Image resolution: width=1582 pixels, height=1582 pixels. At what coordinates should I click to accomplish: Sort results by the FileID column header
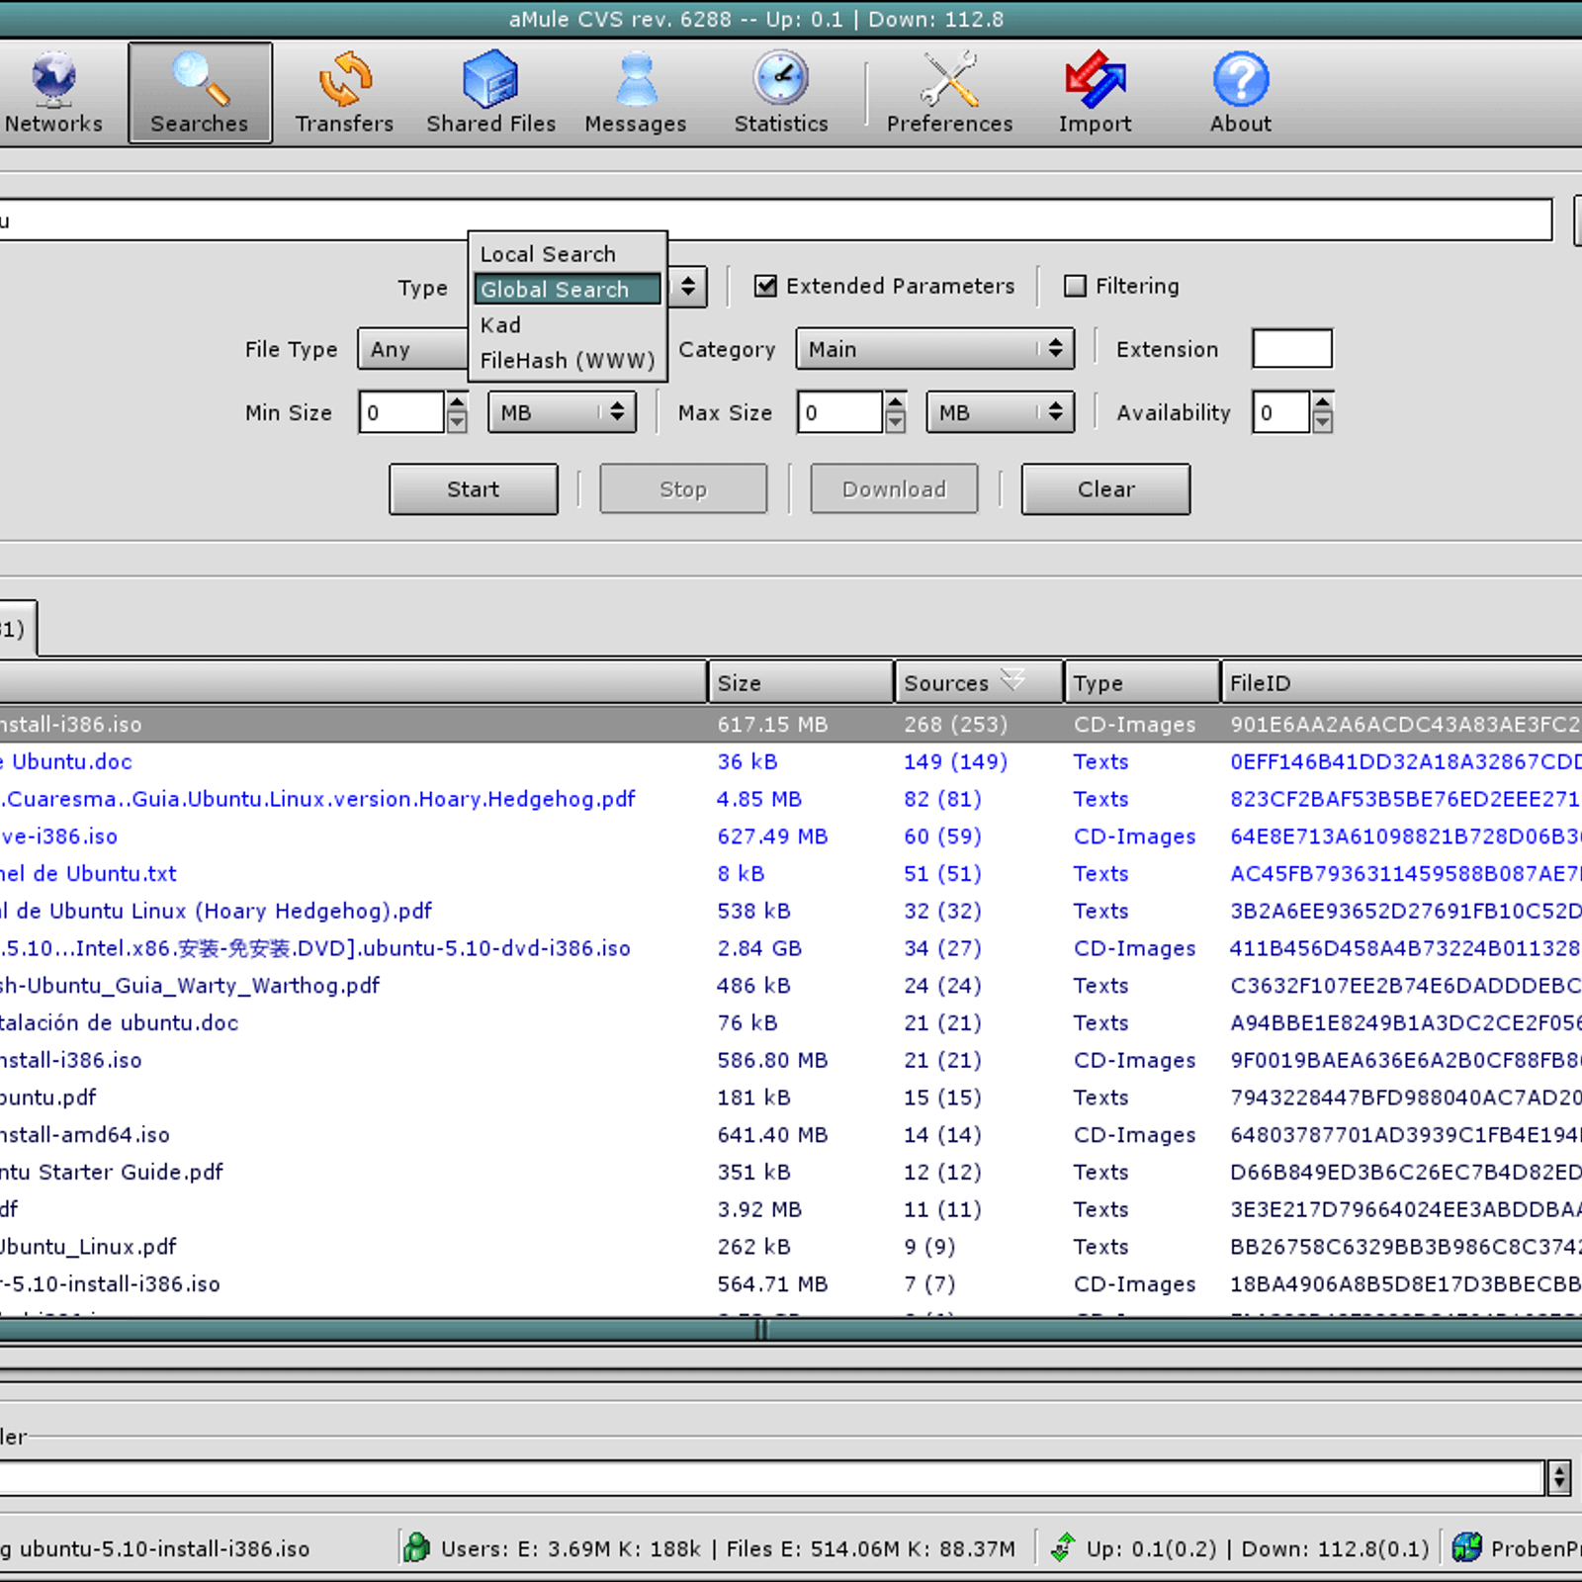pos(1401,682)
